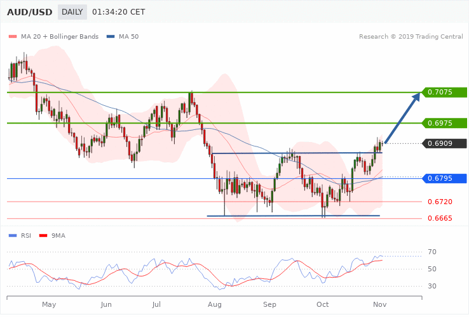Click the 0.6665 support level label
Viewport: 469px width, 317px height.
(x=440, y=219)
